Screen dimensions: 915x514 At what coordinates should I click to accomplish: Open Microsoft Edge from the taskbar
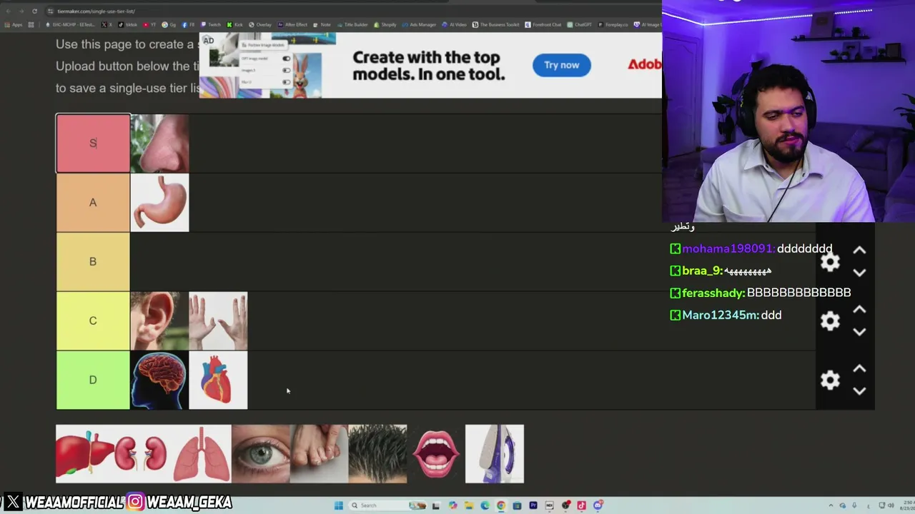(x=485, y=505)
